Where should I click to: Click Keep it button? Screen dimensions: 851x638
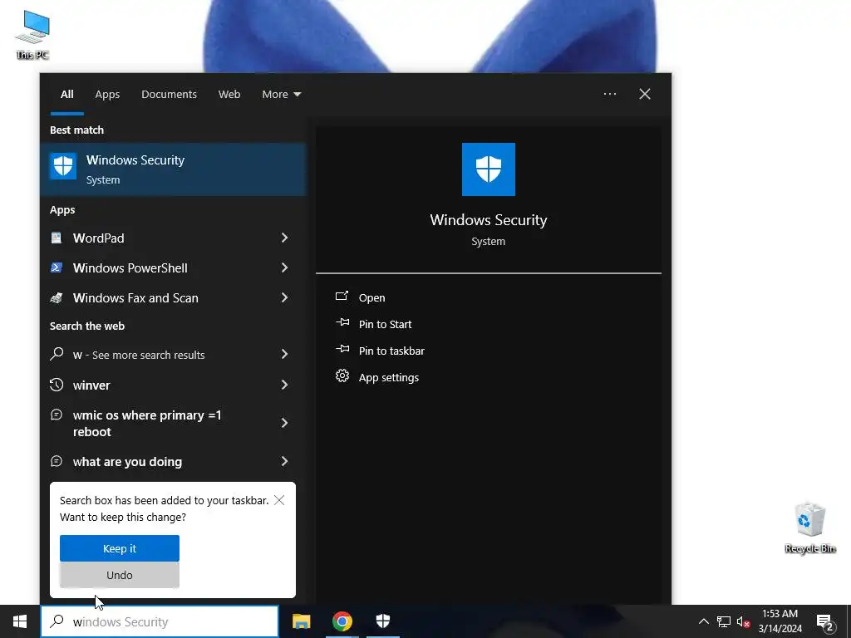tap(120, 548)
